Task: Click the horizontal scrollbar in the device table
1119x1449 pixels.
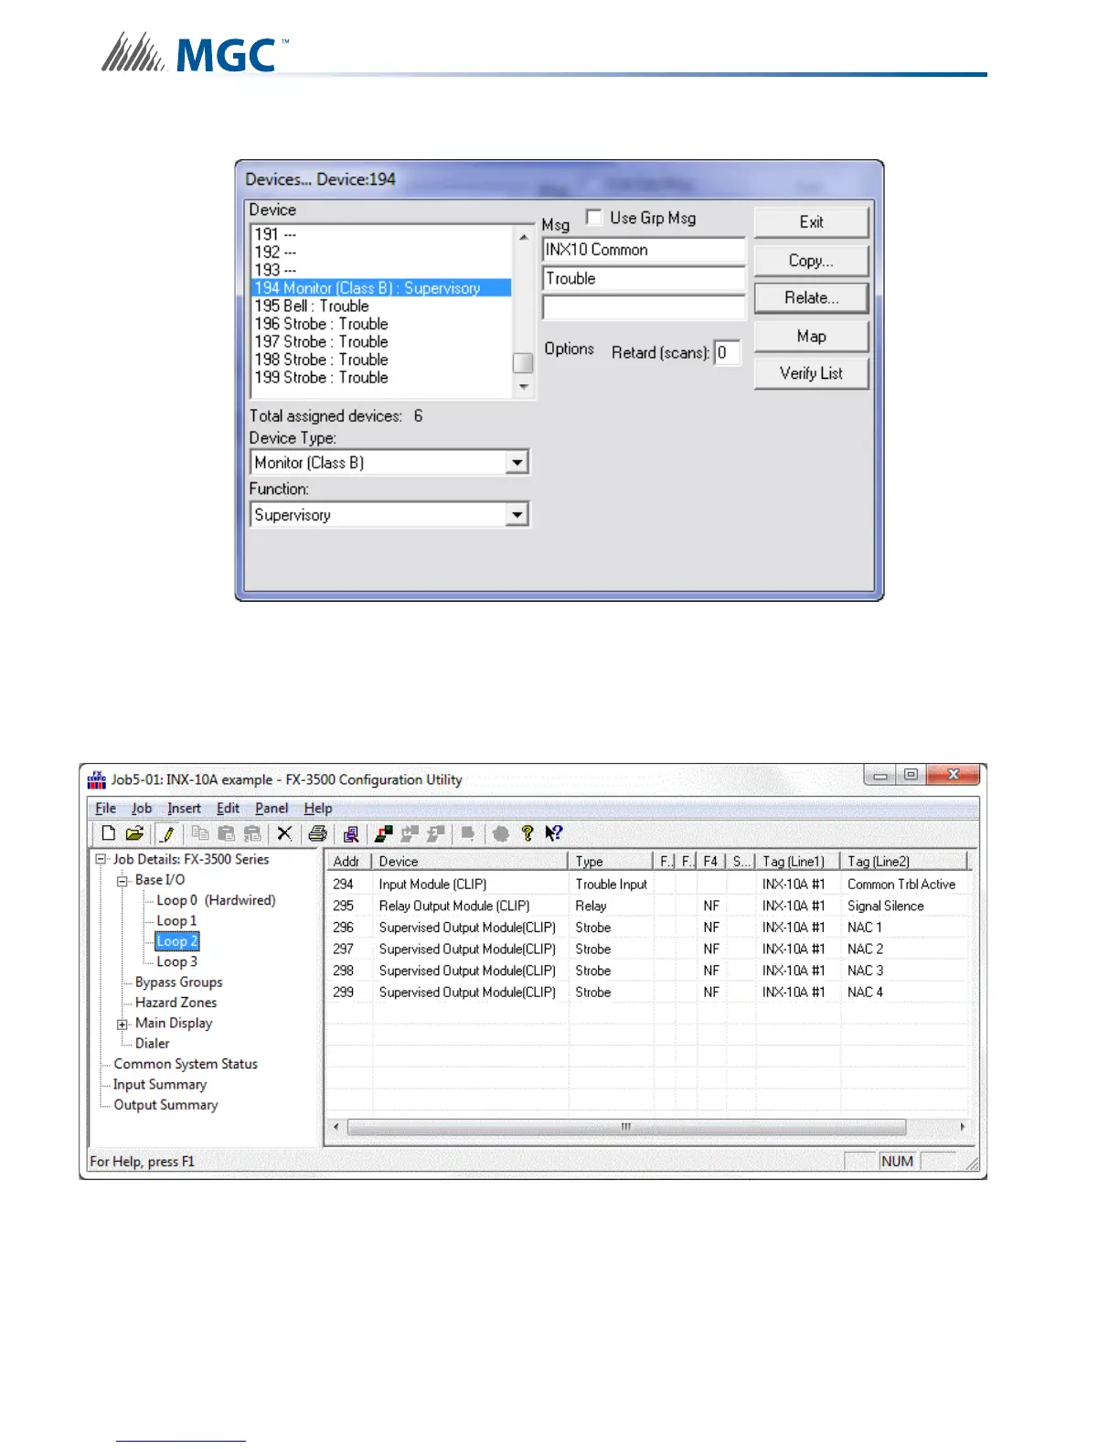Action: (626, 1127)
